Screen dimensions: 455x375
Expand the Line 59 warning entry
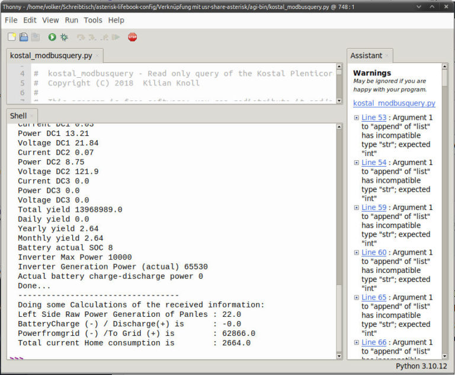pos(357,208)
